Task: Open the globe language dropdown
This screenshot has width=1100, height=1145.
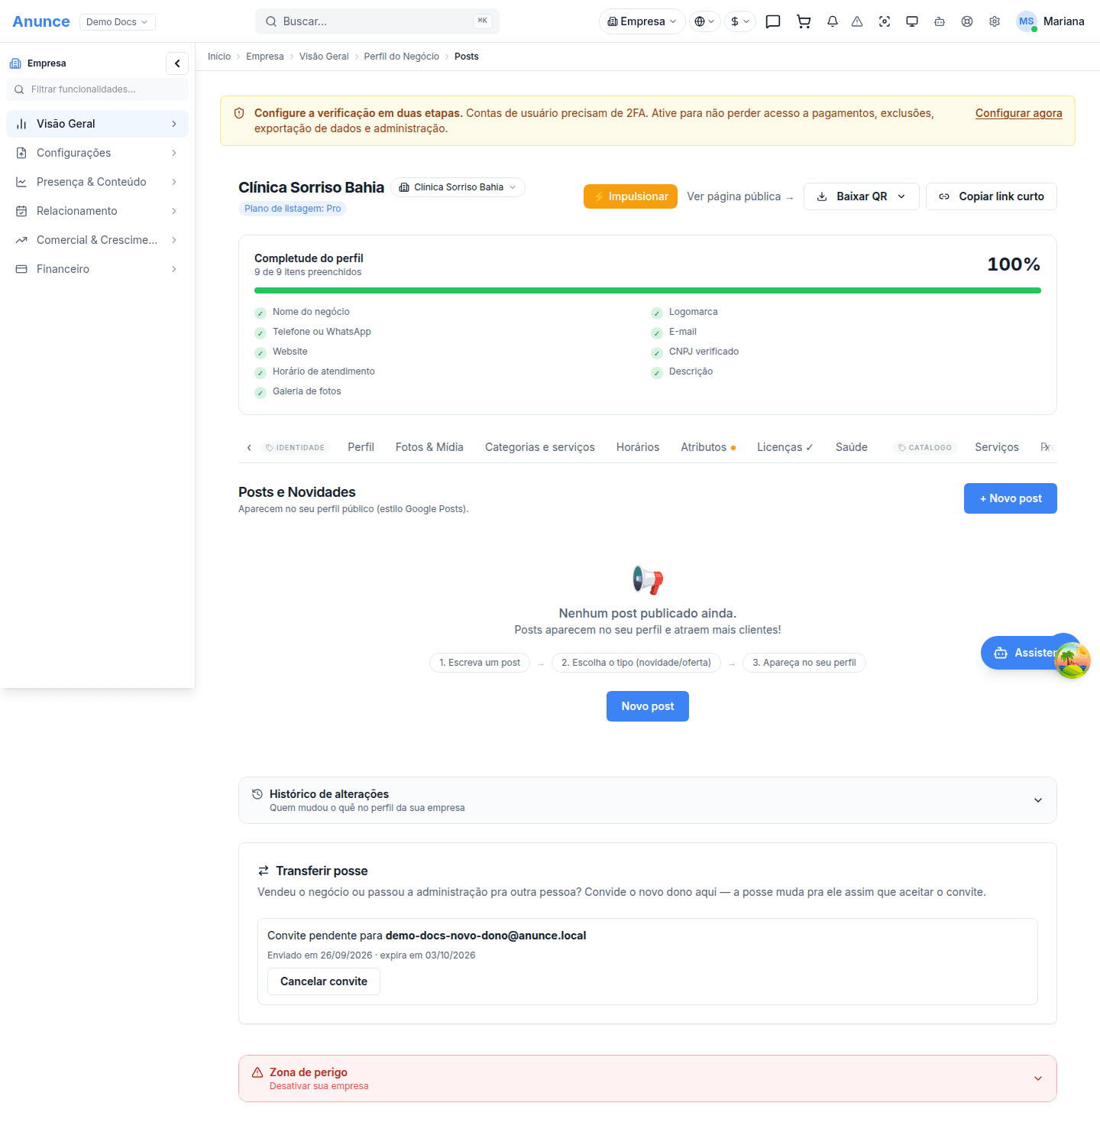Action: click(705, 21)
